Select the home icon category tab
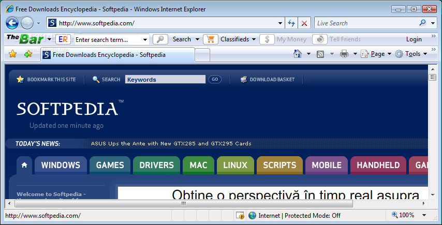 pos(24,165)
